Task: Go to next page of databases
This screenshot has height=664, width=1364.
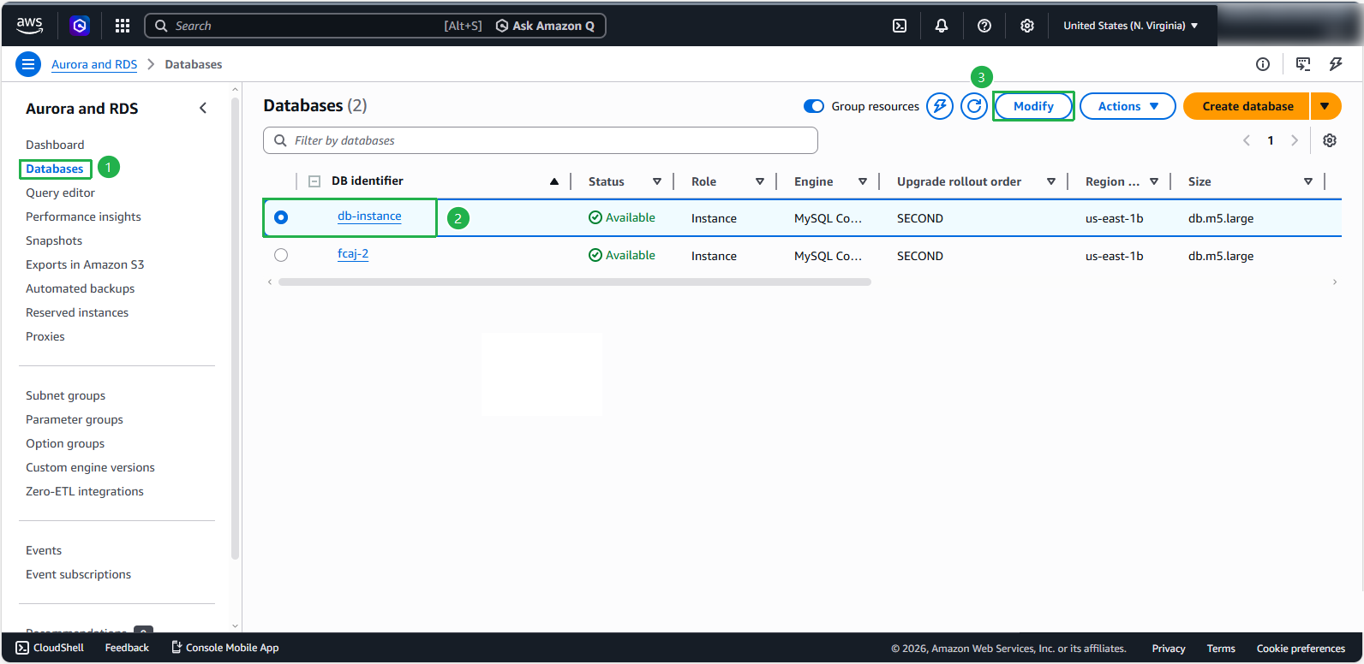Action: point(1295,140)
